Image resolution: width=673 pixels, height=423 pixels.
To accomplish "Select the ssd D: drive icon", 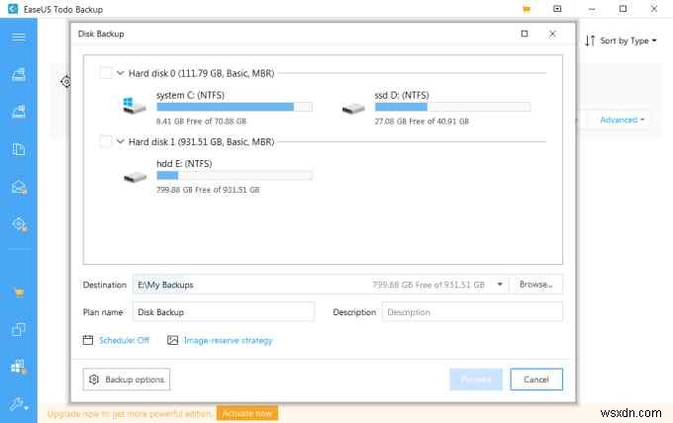I will [x=353, y=109].
